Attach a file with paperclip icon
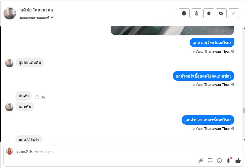Viewport: 245px width, 168px height. tap(201, 161)
